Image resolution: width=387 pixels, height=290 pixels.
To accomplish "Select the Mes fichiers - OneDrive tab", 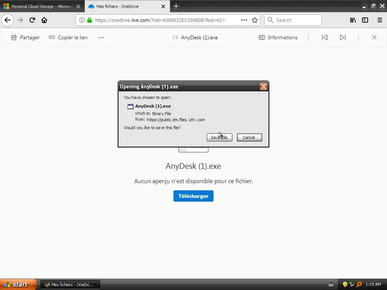I will [x=127, y=6].
